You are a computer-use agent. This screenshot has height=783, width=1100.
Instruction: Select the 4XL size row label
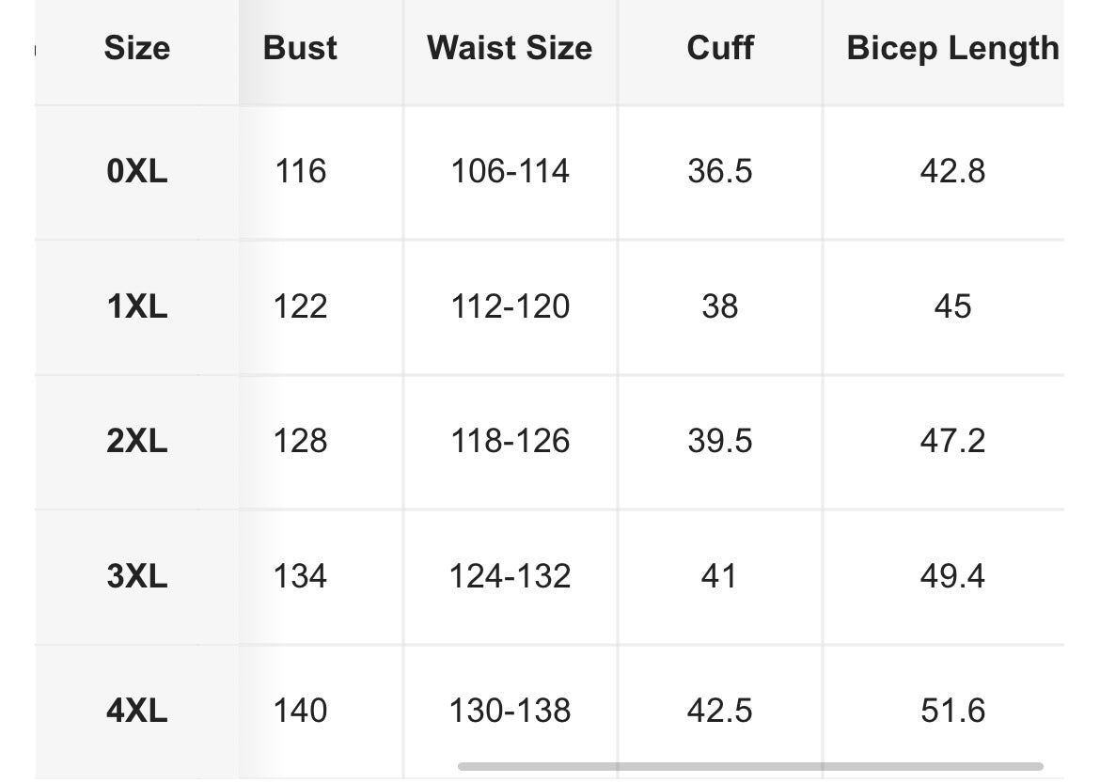(x=137, y=711)
